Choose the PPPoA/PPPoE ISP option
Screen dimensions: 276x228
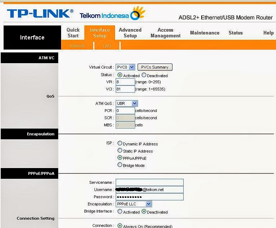(120, 158)
